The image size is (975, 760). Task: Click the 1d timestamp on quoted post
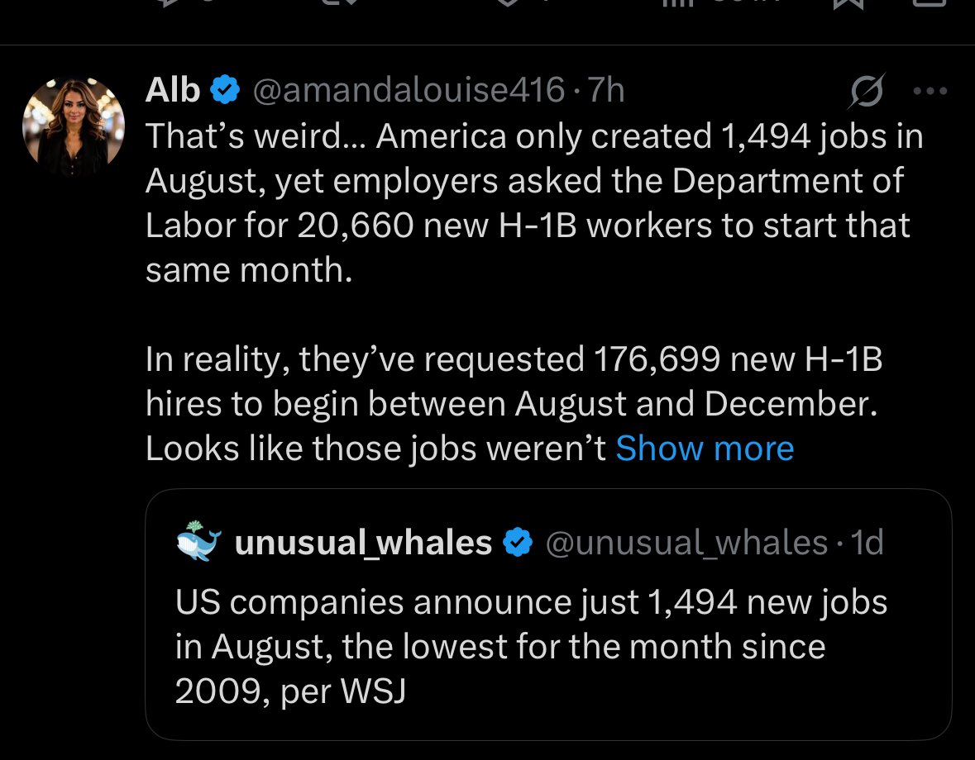click(867, 543)
